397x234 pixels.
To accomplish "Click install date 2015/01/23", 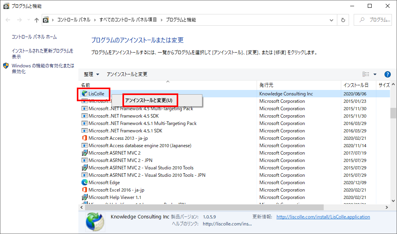I will click(355, 101).
